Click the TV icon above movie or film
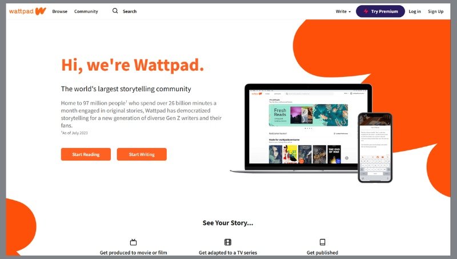Viewport: 457px width, 259px height. 133,242
